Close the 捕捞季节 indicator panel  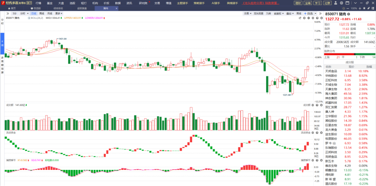pyautogui.click(x=321, y=160)
